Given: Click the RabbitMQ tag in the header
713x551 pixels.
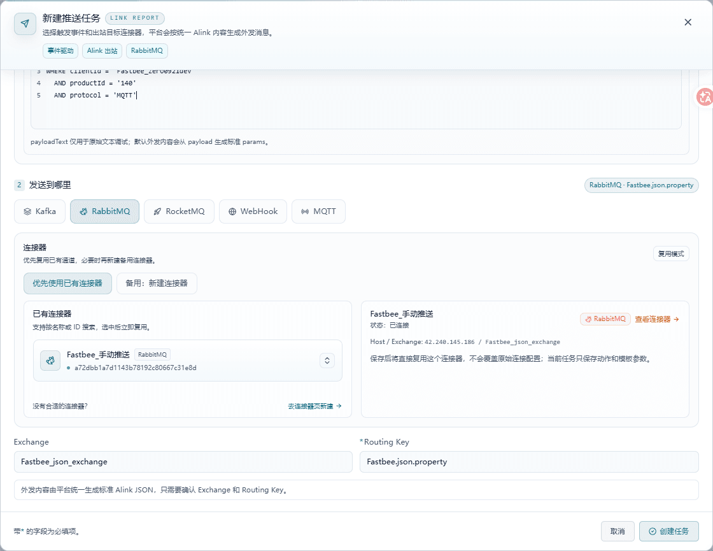Looking at the screenshot, I should [147, 50].
